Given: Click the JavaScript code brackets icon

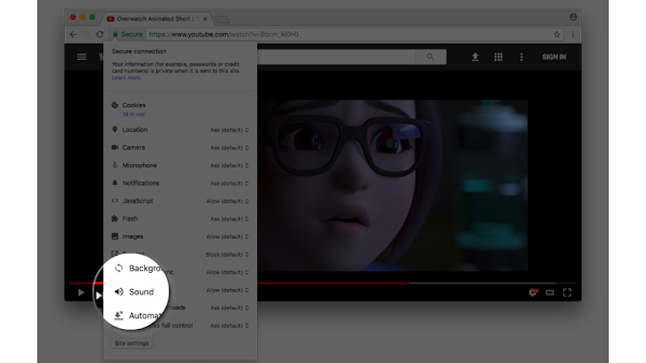Looking at the screenshot, I should pyautogui.click(x=115, y=201).
